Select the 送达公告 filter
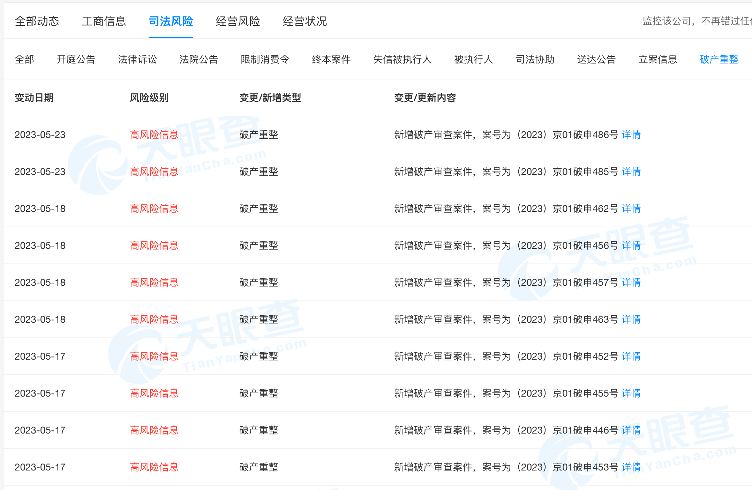This screenshot has height=490, width=752. (596, 59)
